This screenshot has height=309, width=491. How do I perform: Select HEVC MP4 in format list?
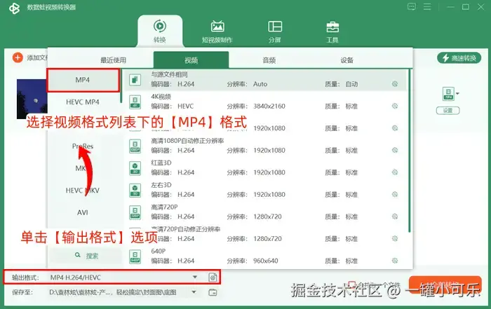pyautogui.click(x=83, y=102)
